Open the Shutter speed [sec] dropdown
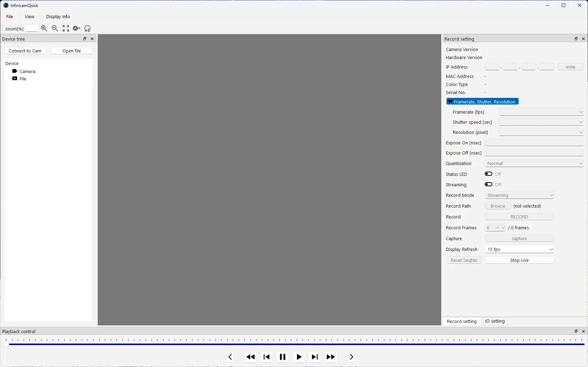Viewport: 588px width, 367px height. point(541,122)
